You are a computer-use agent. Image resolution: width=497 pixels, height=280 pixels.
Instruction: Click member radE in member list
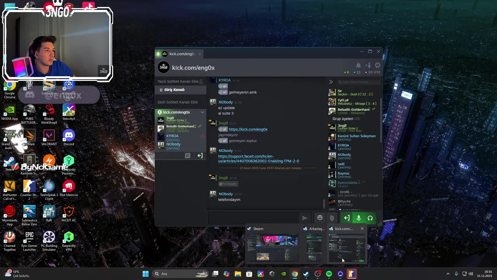[353, 166]
